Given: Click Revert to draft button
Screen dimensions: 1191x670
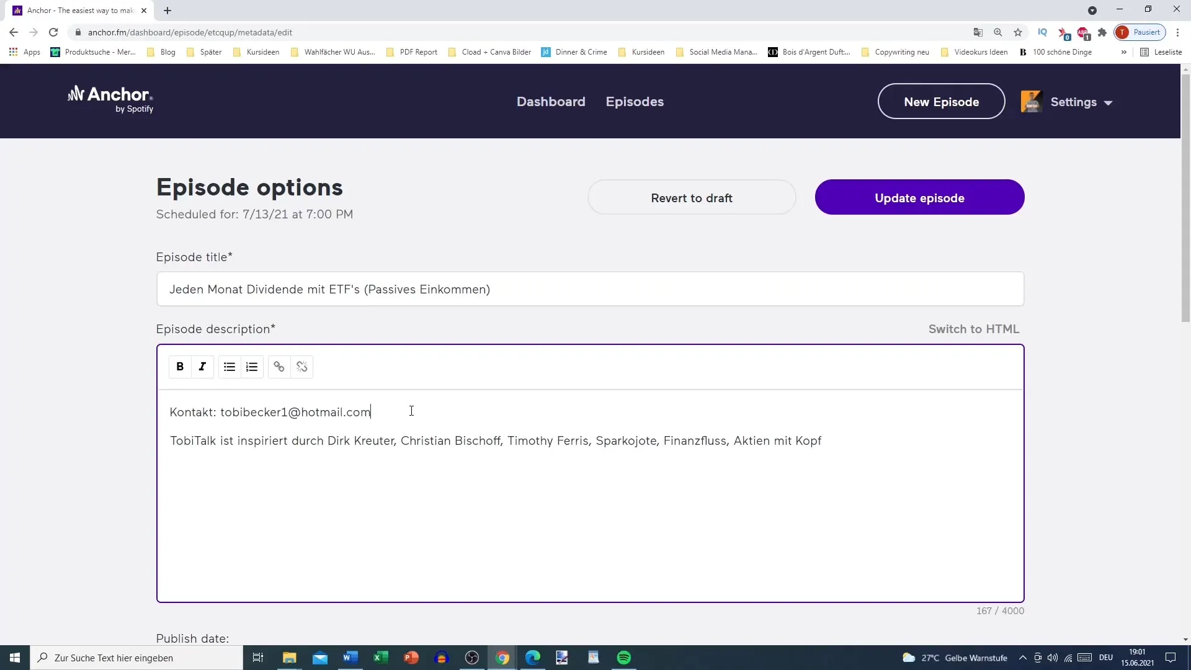Looking at the screenshot, I should (x=691, y=198).
